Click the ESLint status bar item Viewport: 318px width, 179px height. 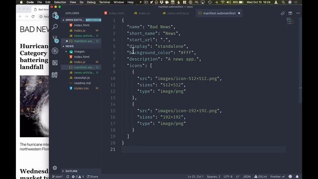(x=260, y=177)
